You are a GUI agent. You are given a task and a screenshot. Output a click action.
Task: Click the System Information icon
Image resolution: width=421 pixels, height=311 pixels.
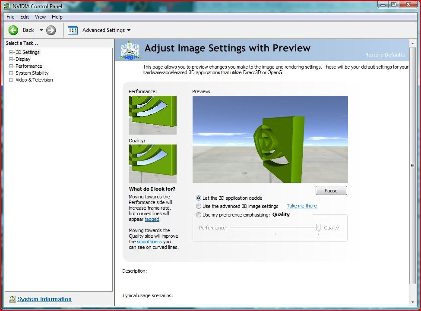click(12, 299)
